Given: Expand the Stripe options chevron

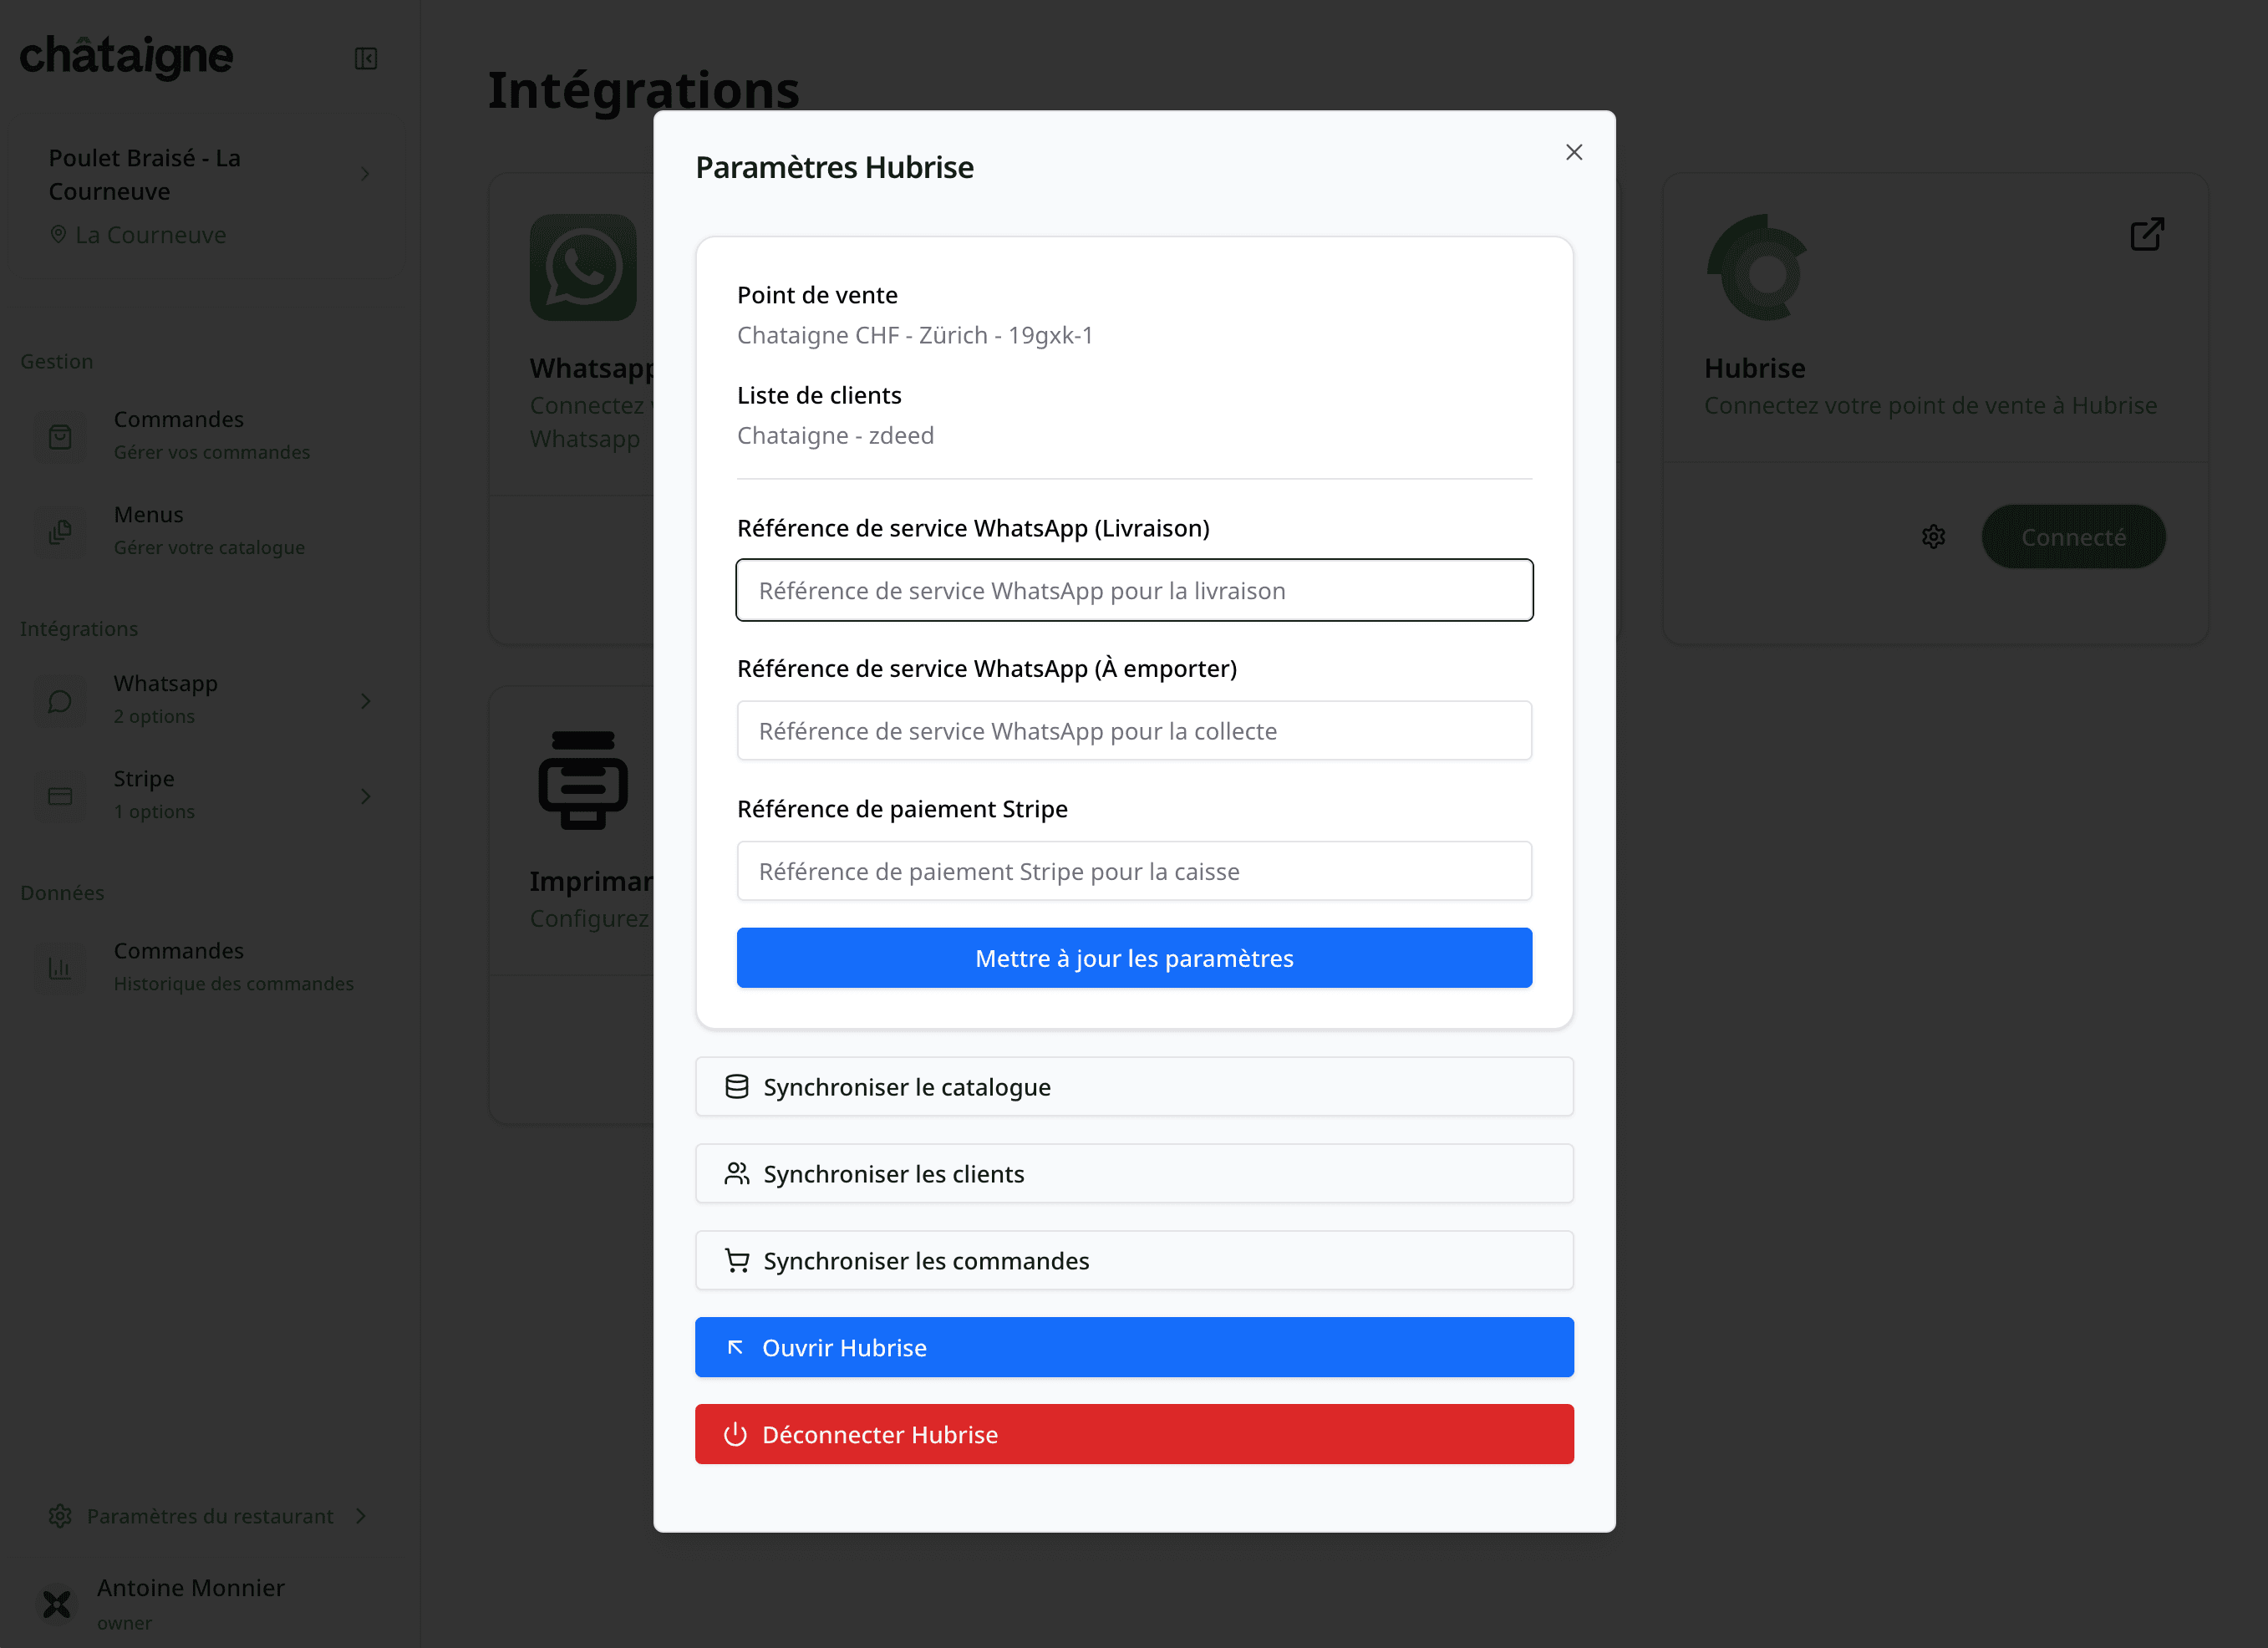Looking at the screenshot, I should coord(366,795).
